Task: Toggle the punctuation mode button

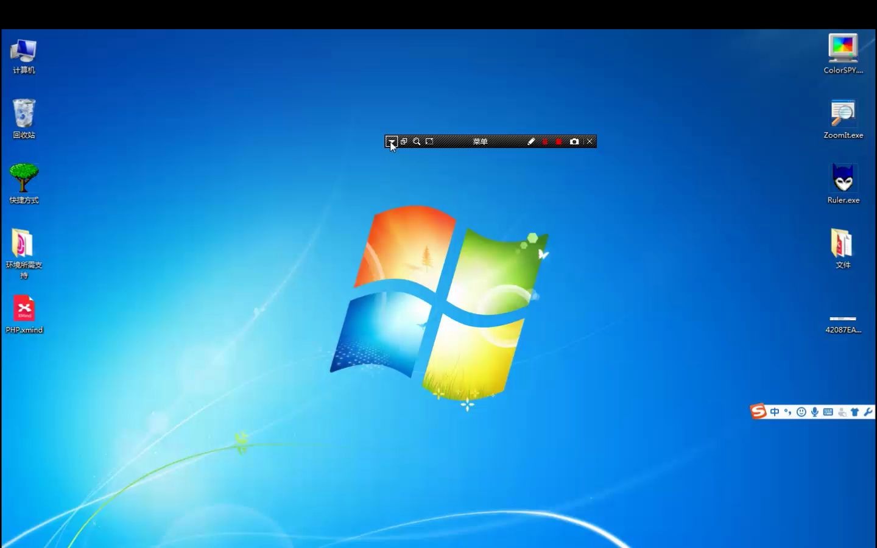Action: point(787,412)
